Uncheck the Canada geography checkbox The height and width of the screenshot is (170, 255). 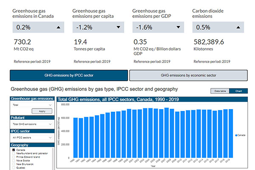(x=14, y=150)
